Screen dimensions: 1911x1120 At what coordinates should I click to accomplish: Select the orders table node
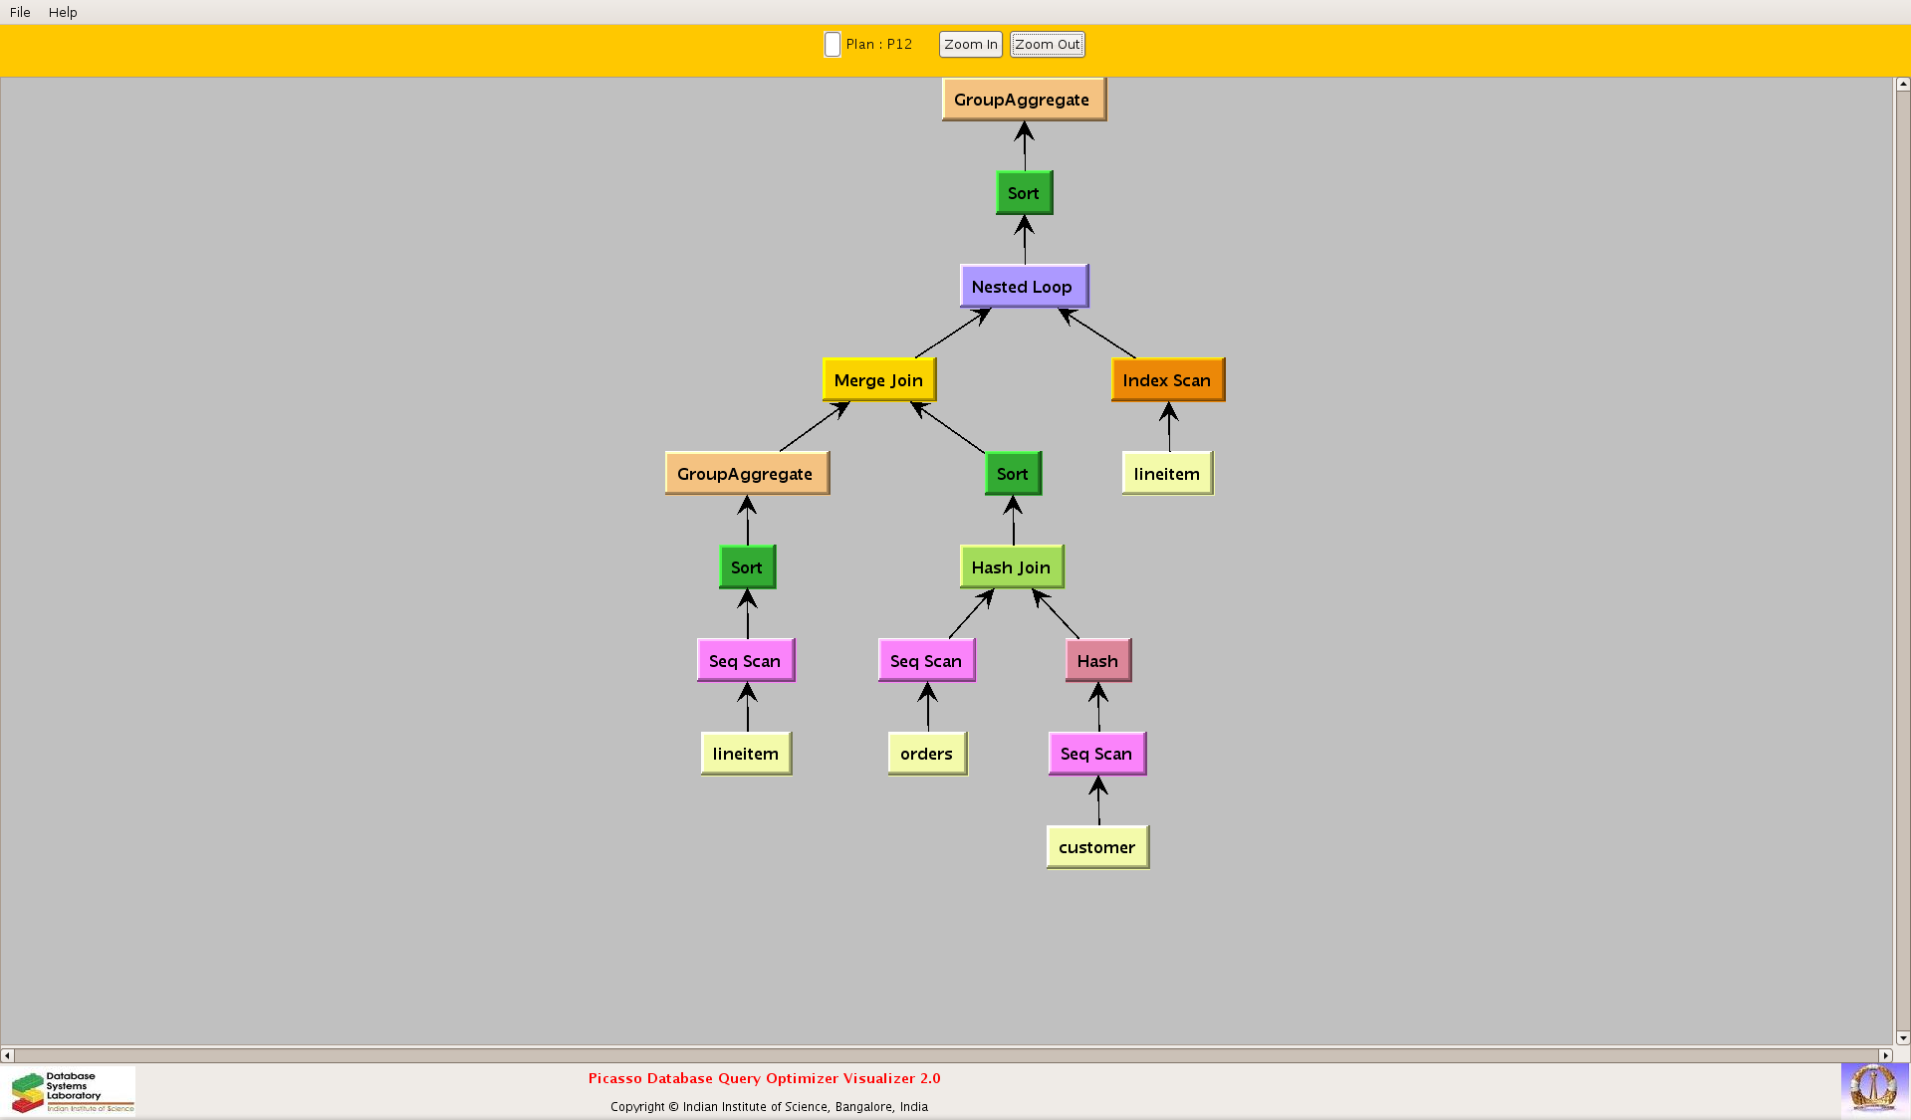[x=926, y=754]
